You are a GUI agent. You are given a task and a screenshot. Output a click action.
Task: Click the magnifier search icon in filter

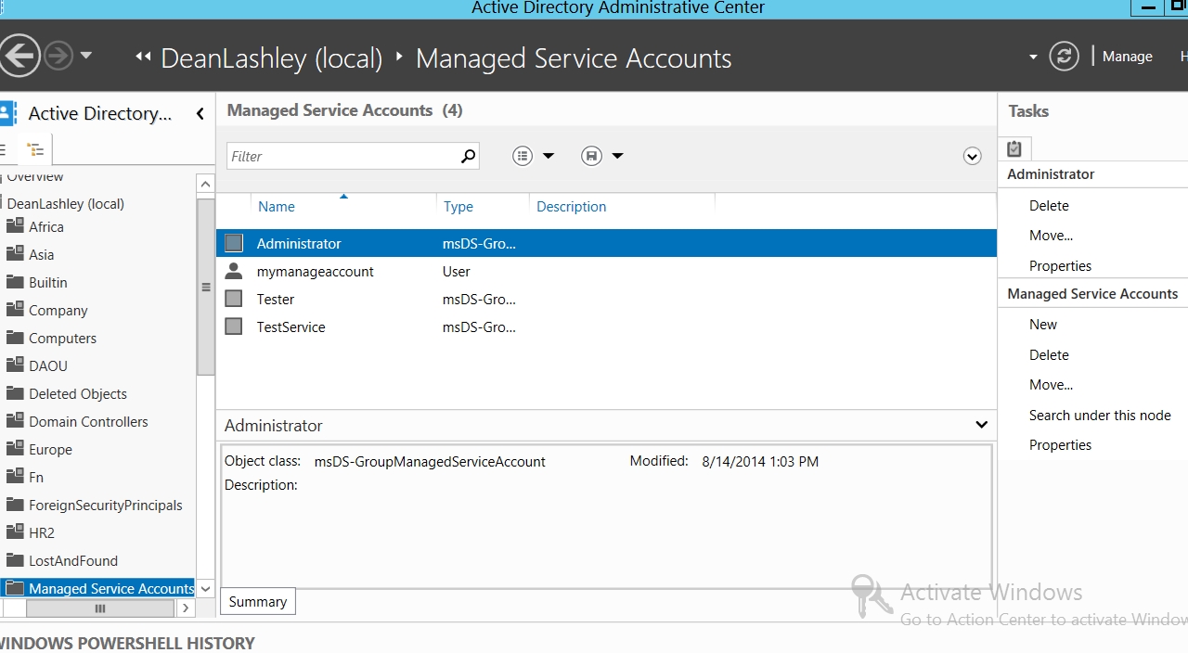pyautogui.click(x=469, y=156)
